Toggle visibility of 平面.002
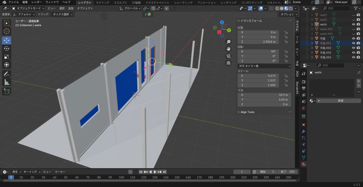Viewport: 363px width, 187px height. 353,48
